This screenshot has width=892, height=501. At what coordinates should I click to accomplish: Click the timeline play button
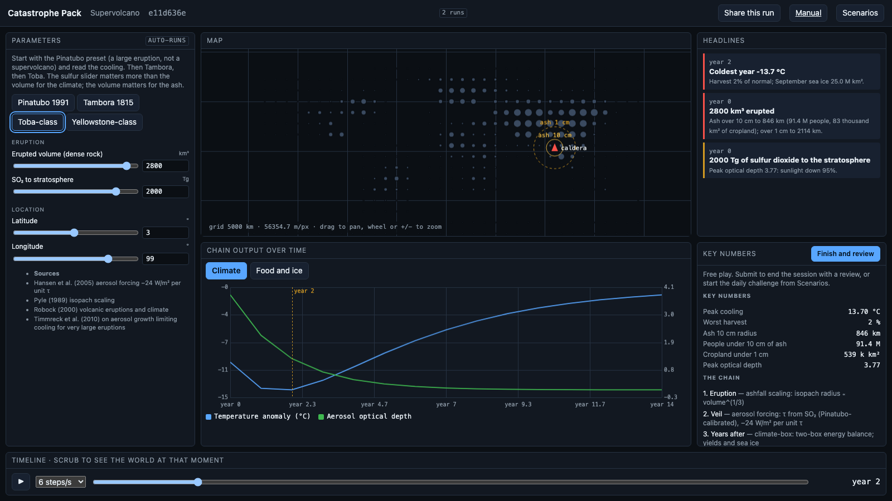[21, 482]
